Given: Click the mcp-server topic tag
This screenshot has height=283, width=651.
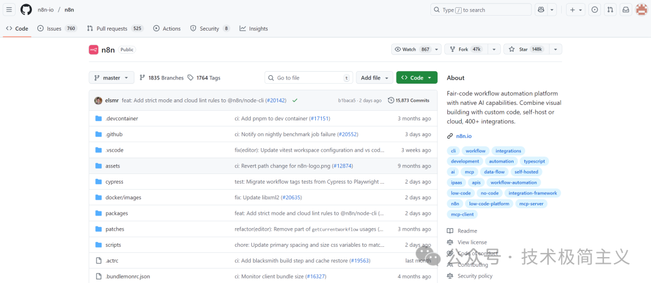Looking at the screenshot, I should [x=532, y=204].
